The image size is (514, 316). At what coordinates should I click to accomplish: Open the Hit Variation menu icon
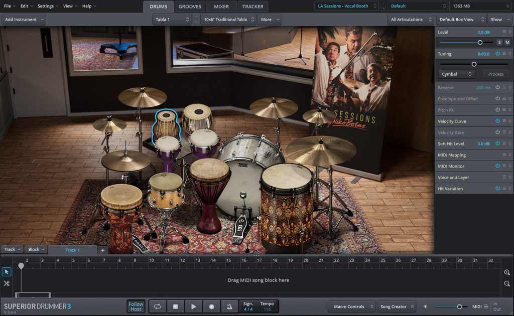(504, 188)
